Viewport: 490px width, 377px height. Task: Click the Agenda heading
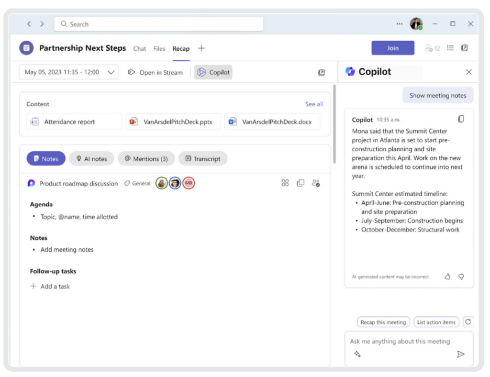tap(41, 204)
